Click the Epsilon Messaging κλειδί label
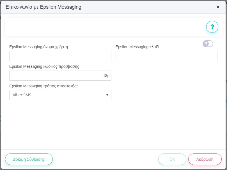The image size is (227, 170). pyautogui.click(x=137, y=47)
